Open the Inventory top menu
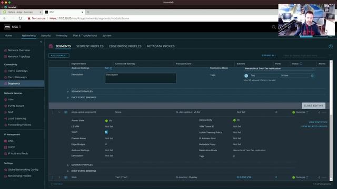 (62, 36)
